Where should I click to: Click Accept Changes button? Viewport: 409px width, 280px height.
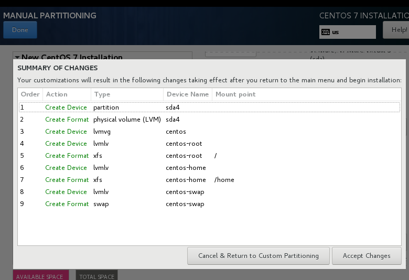coord(367,256)
